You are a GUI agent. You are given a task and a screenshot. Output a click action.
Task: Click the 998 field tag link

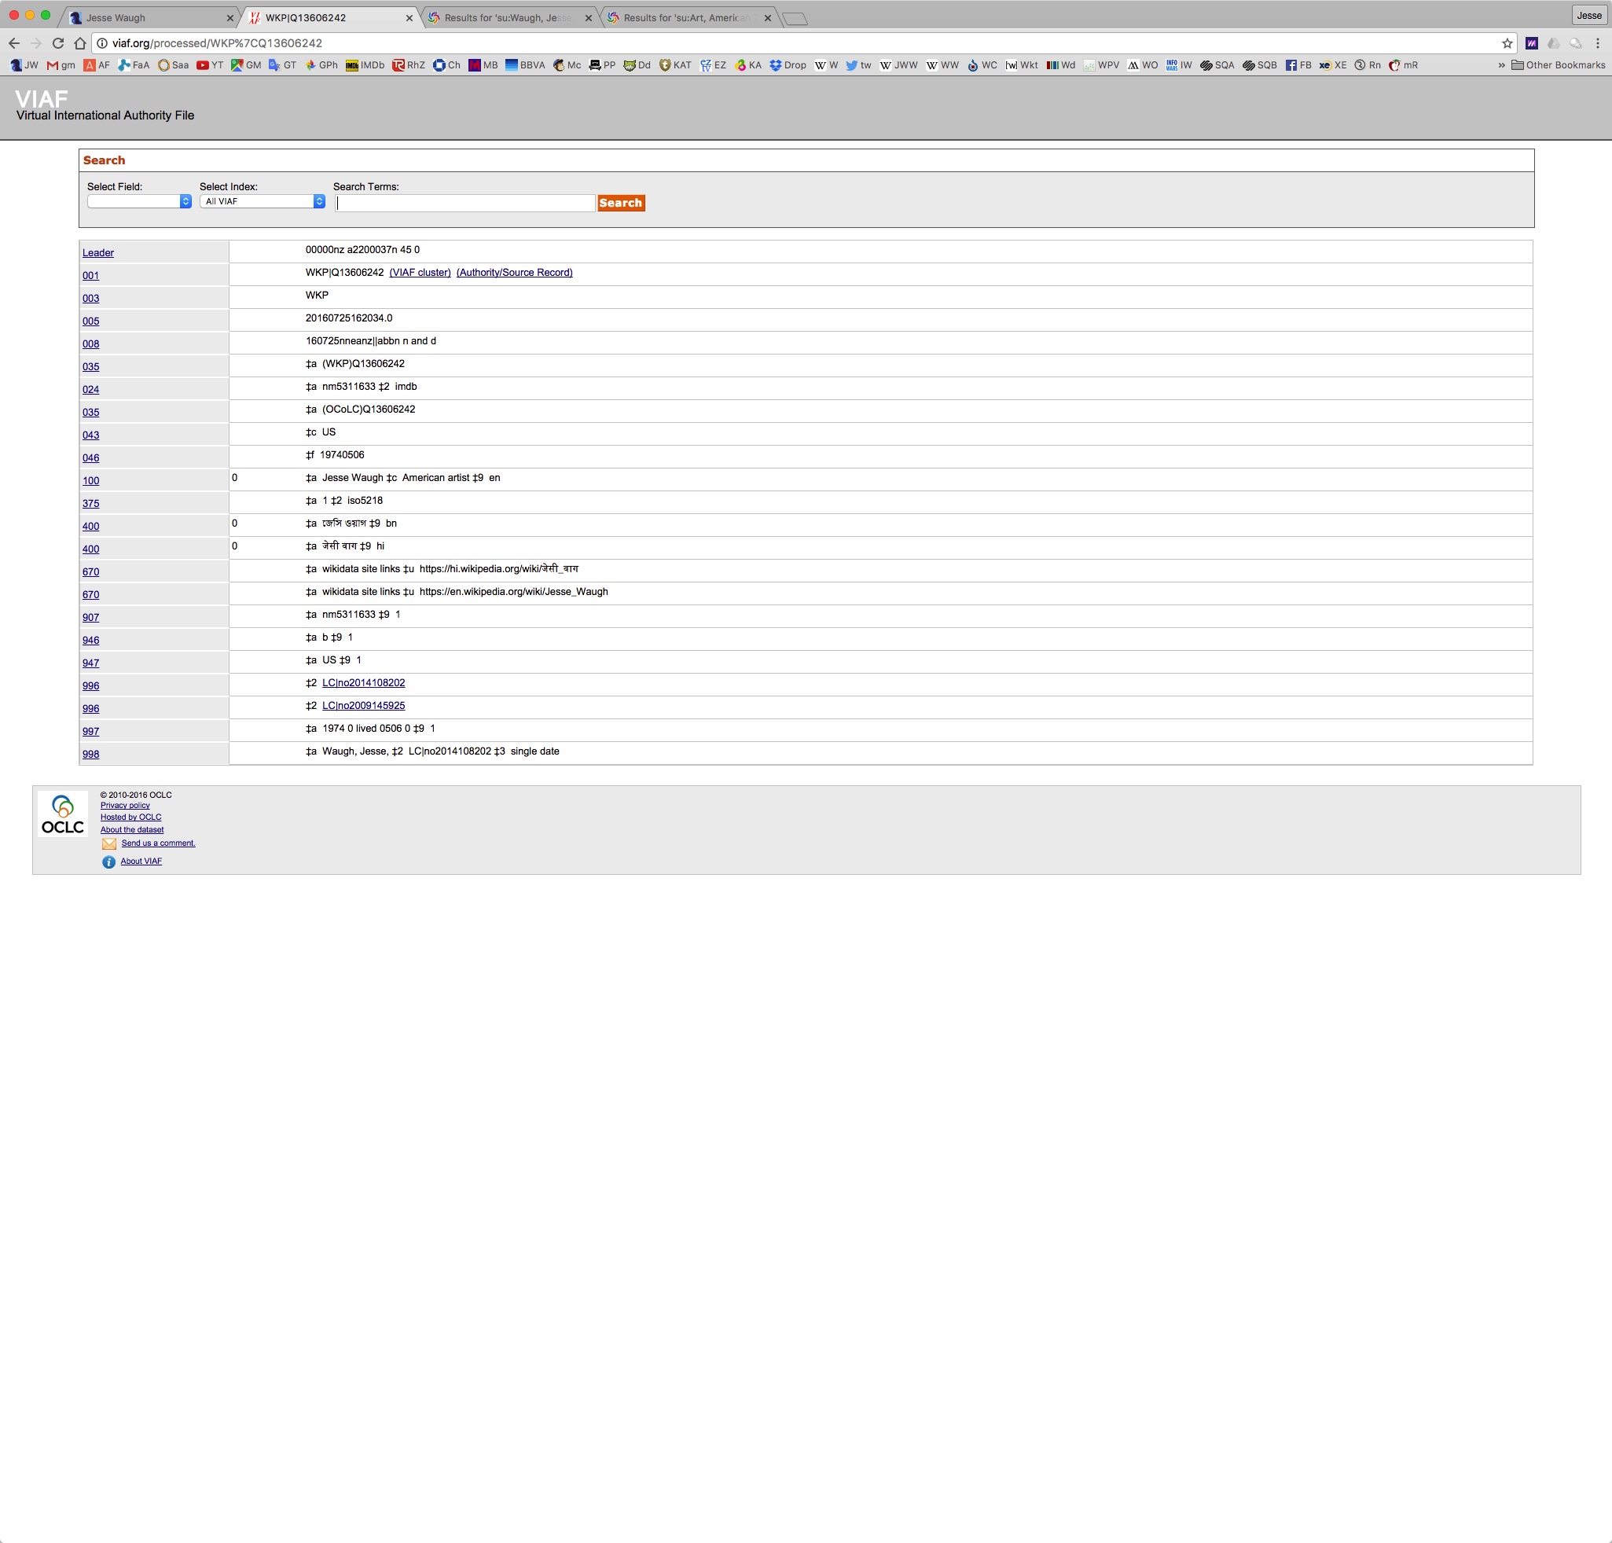[x=90, y=755]
